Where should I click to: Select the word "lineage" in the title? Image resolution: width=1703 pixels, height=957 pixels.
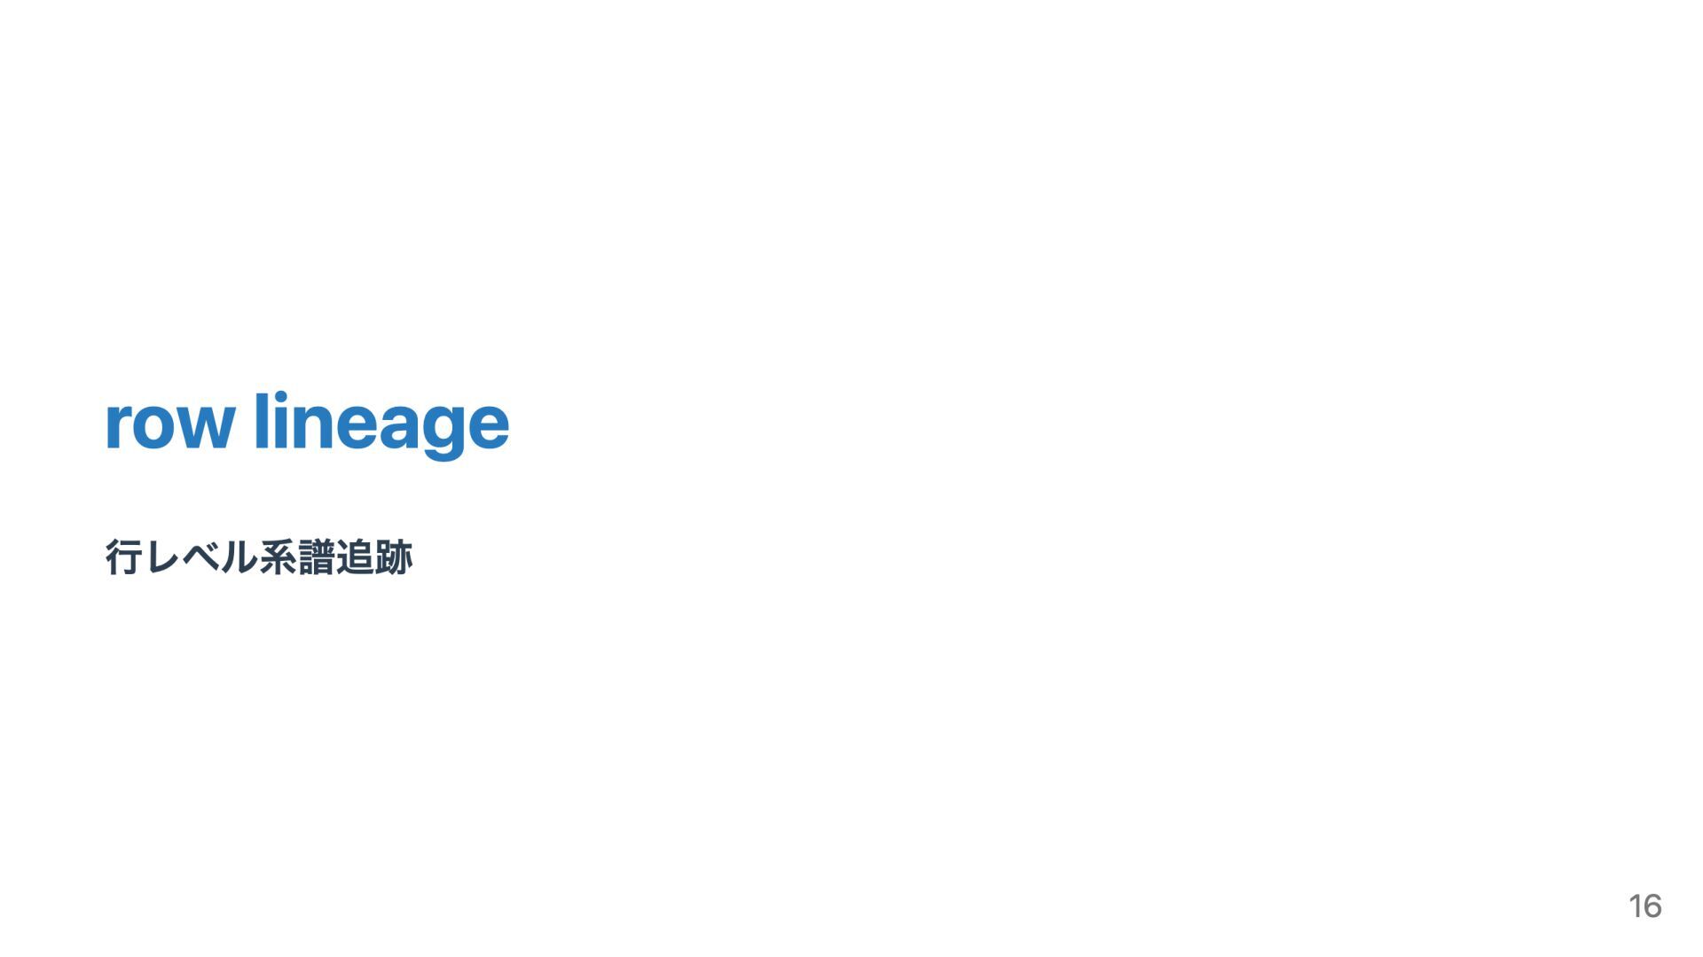point(382,426)
